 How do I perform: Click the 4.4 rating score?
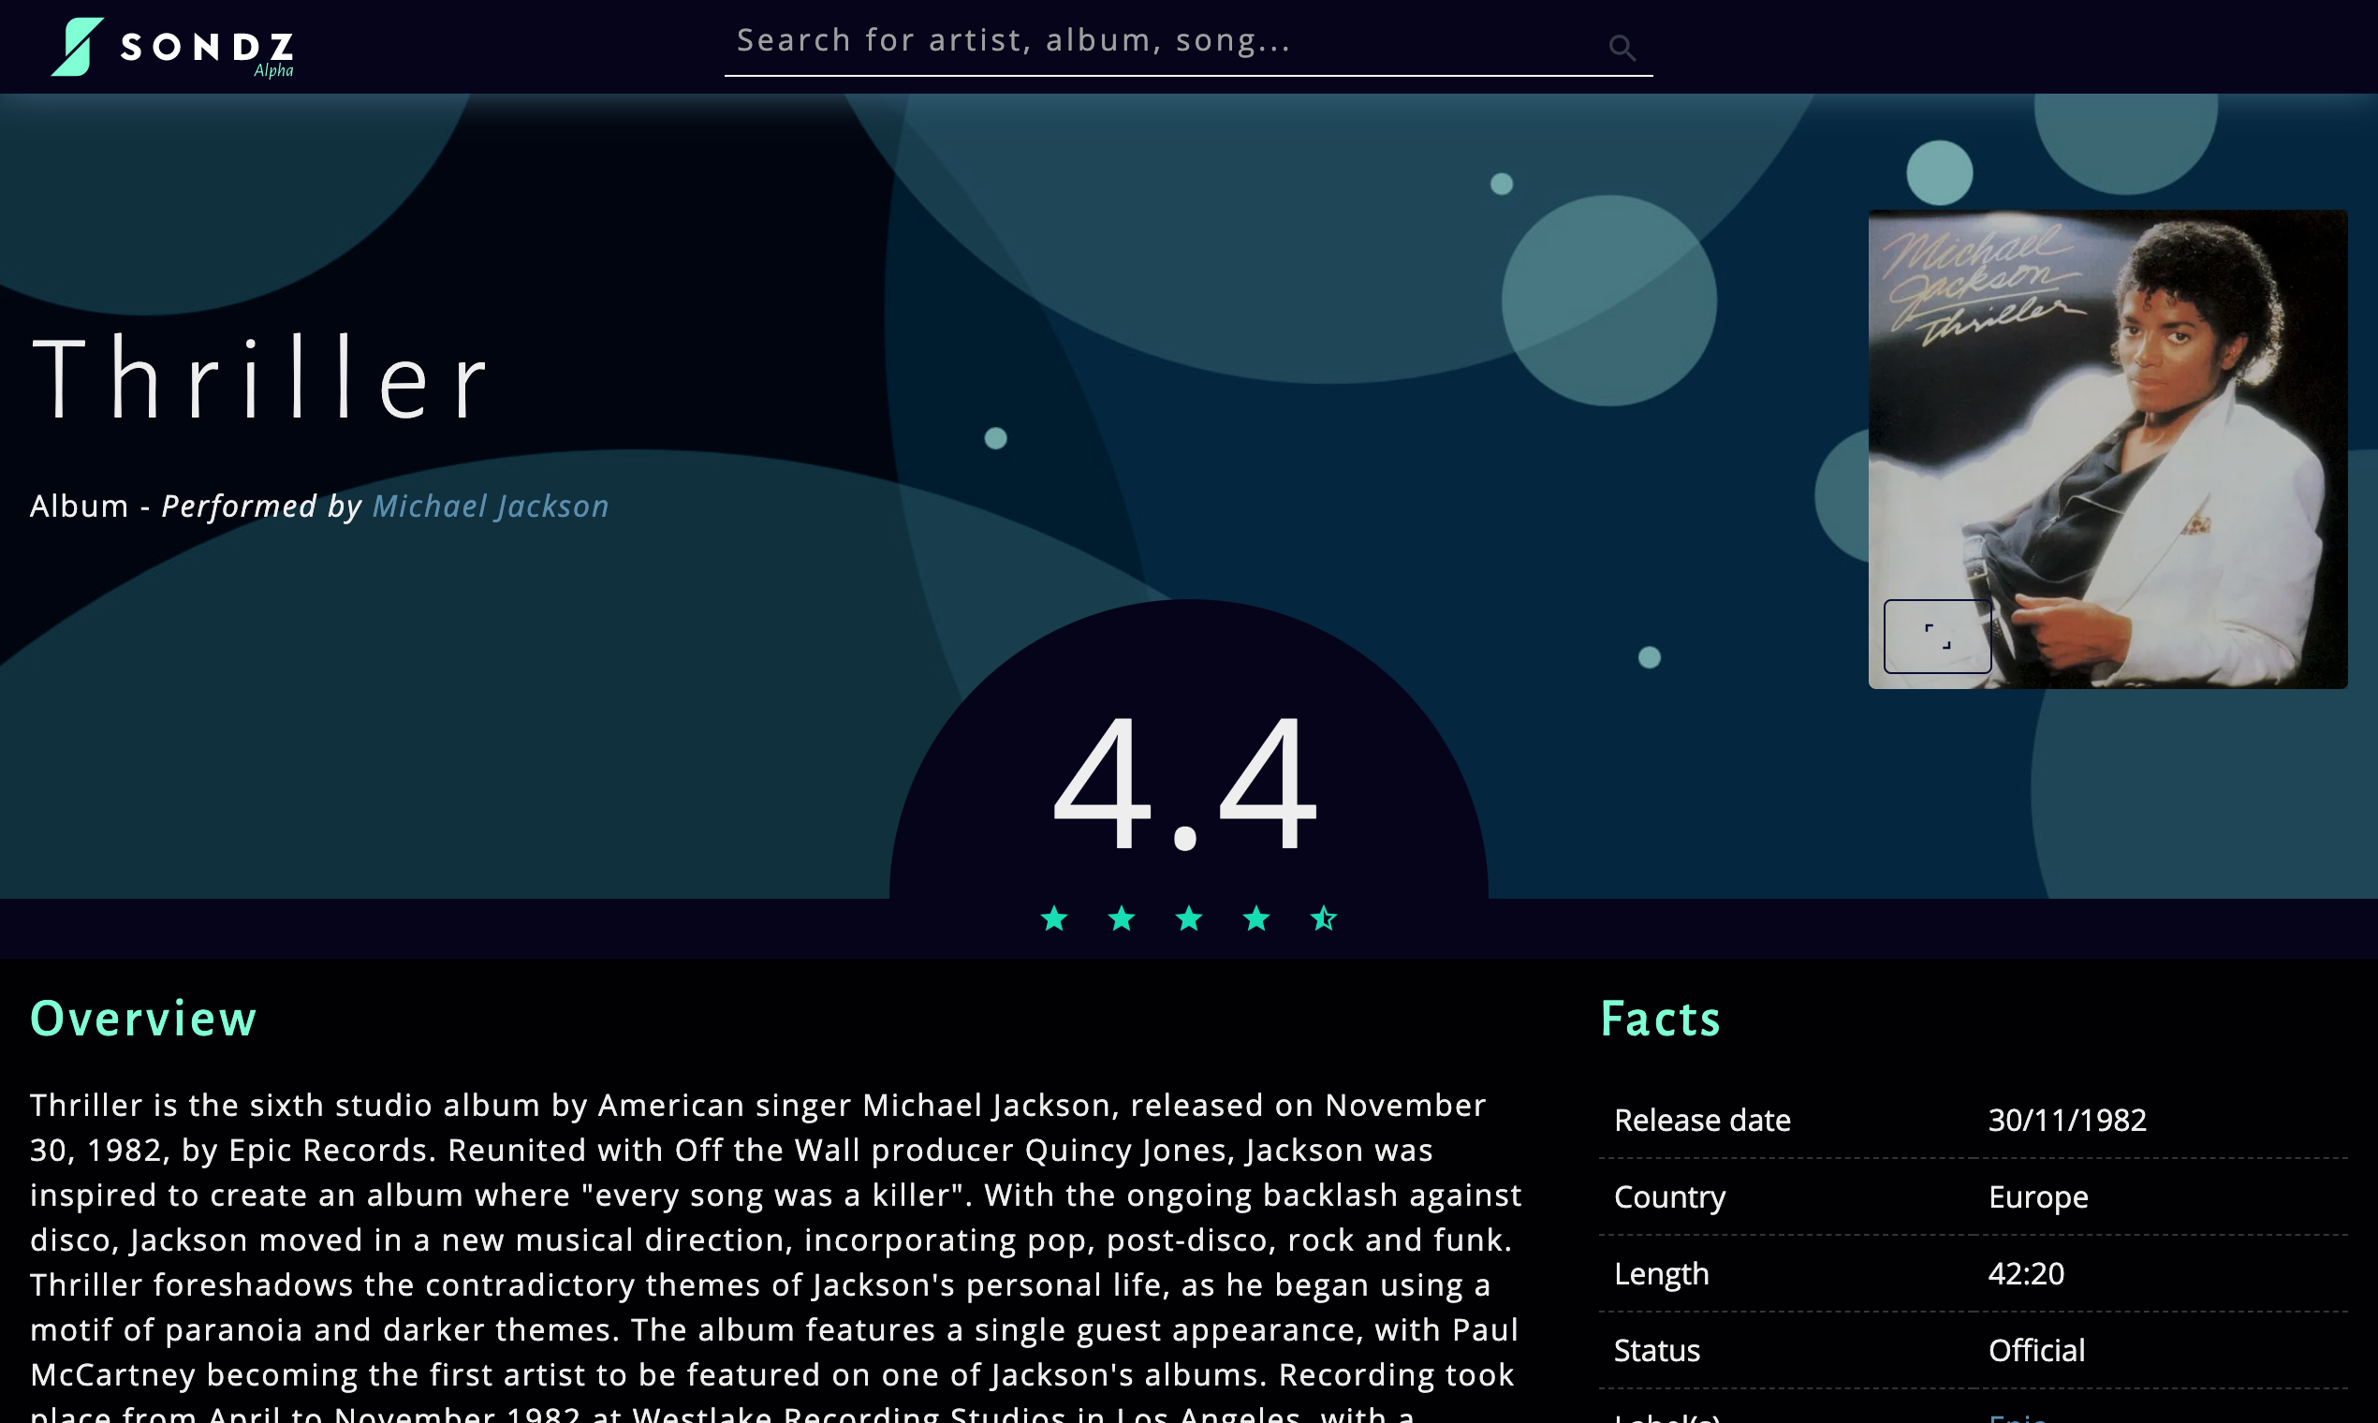(1185, 782)
